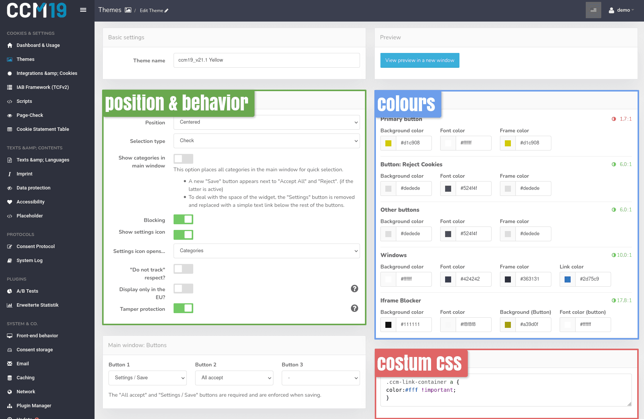Toggle the sidebar with the hamburger menu
Image resolution: width=644 pixels, height=419 pixels.
(83, 10)
